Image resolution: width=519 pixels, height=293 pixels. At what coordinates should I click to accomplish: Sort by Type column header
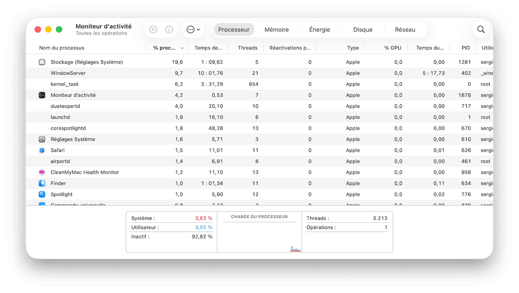point(353,48)
